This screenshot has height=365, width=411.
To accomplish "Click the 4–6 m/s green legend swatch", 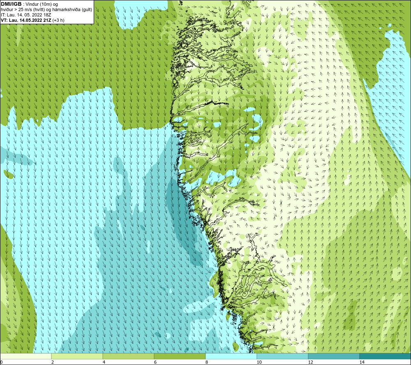I will [x=128, y=356].
